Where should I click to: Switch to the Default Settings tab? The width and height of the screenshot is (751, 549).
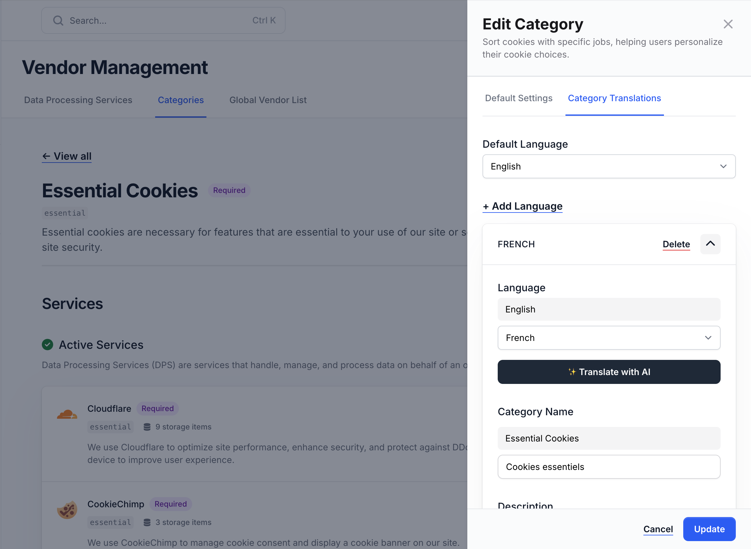518,98
